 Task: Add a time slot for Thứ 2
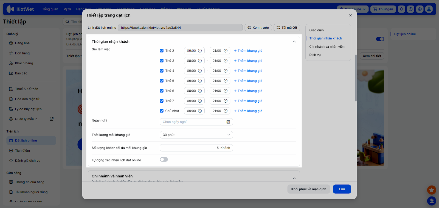pyautogui.click(x=248, y=51)
